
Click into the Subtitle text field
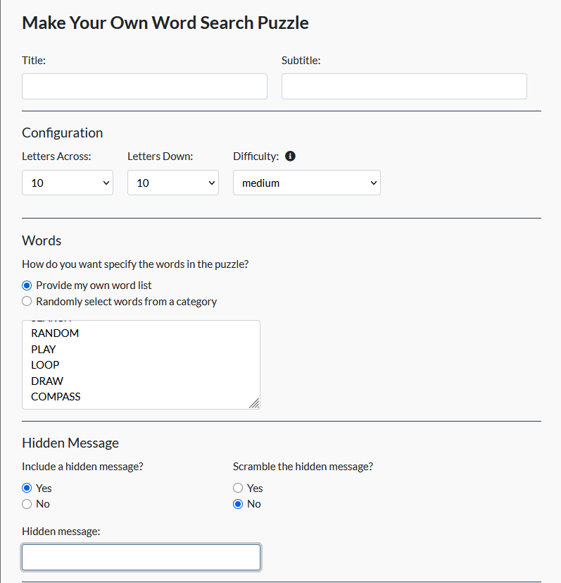pyautogui.click(x=404, y=87)
